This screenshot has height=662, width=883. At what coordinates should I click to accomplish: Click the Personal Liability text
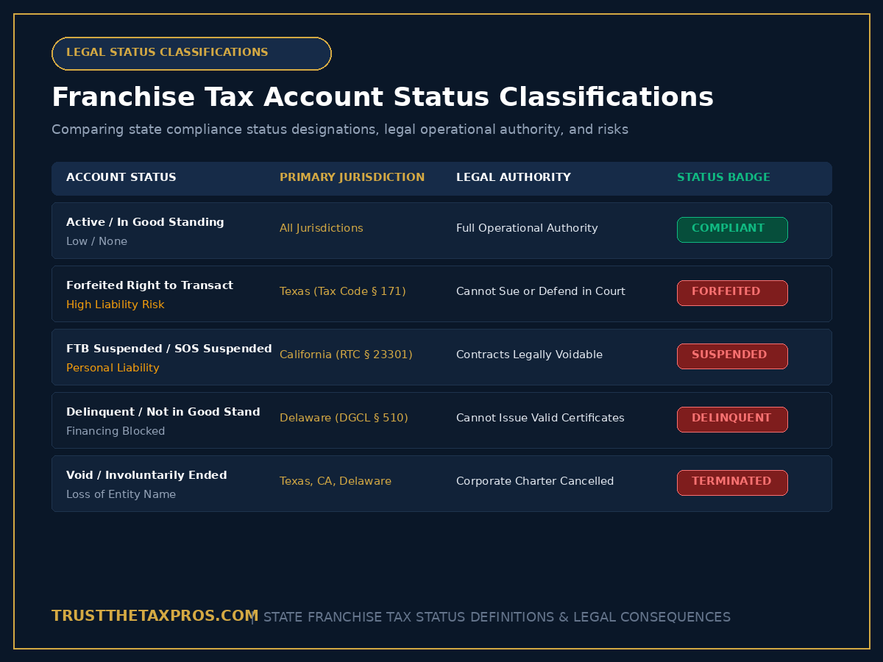coord(113,368)
